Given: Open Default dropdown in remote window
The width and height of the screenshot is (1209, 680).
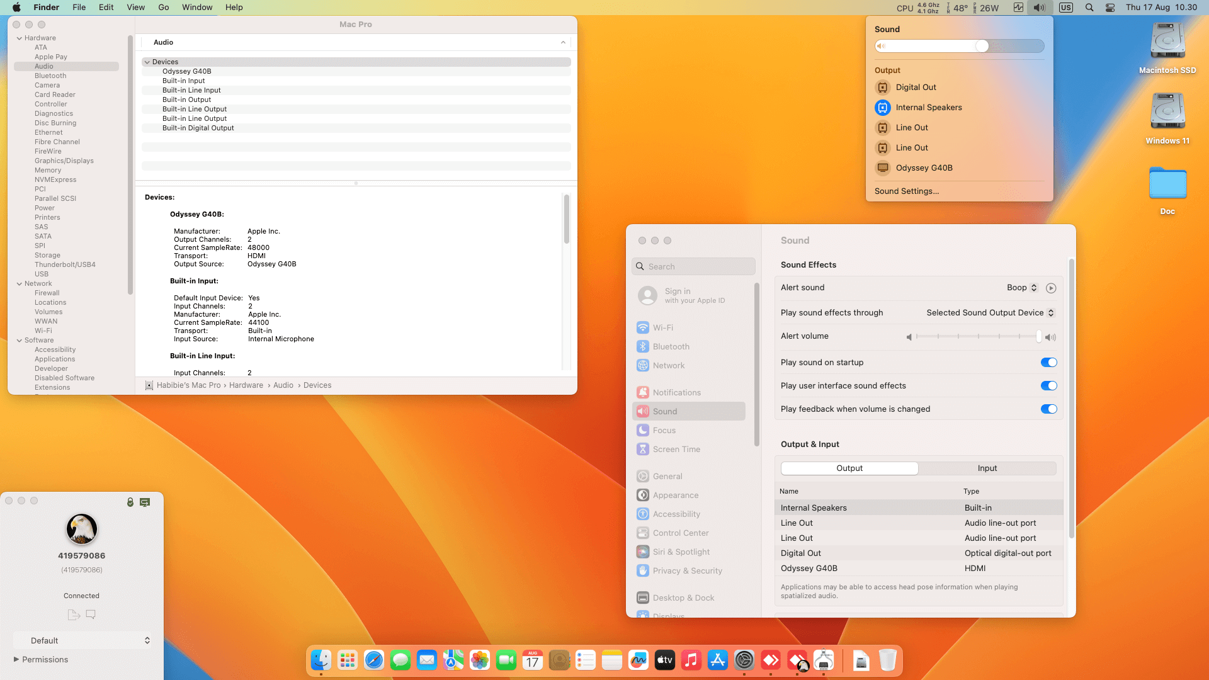Looking at the screenshot, I should tap(82, 641).
